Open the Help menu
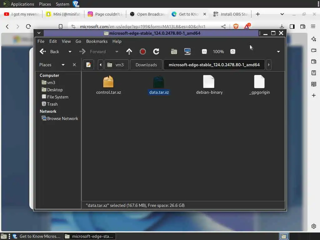 point(117,41)
